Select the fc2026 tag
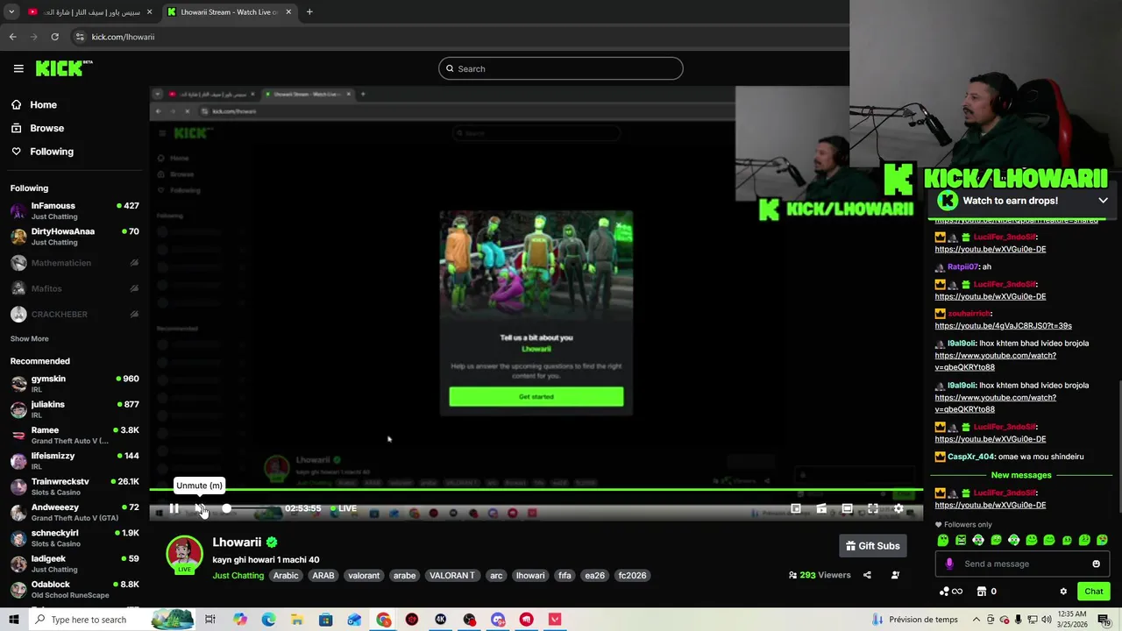The height and width of the screenshot is (631, 1122). coord(632,576)
